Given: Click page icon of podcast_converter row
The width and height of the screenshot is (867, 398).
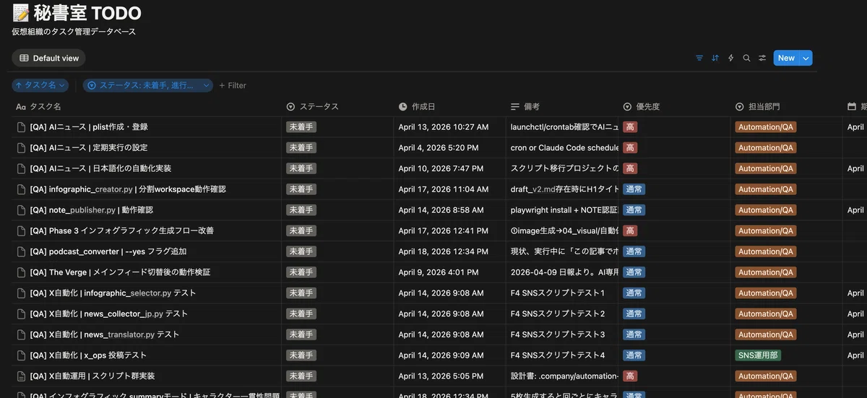Looking at the screenshot, I should point(21,251).
